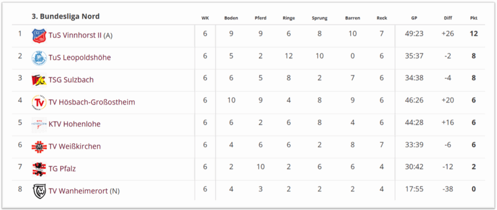
Task: Open the TV Hösbach-Großostheim team link
Action: click(92, 102)
